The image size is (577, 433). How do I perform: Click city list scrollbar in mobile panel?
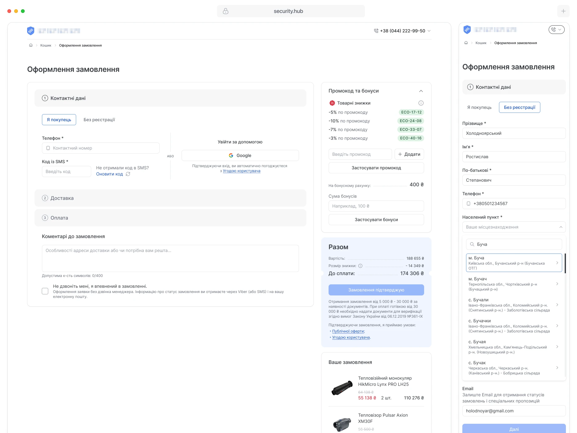tap(565, 263)
